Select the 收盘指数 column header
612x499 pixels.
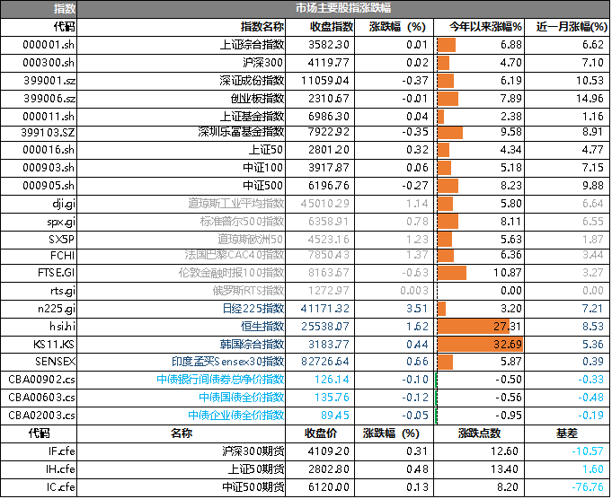320,27
